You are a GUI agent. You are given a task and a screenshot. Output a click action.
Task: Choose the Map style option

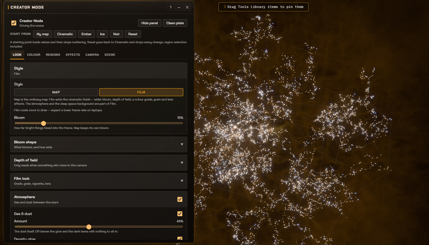pos(56,92)
